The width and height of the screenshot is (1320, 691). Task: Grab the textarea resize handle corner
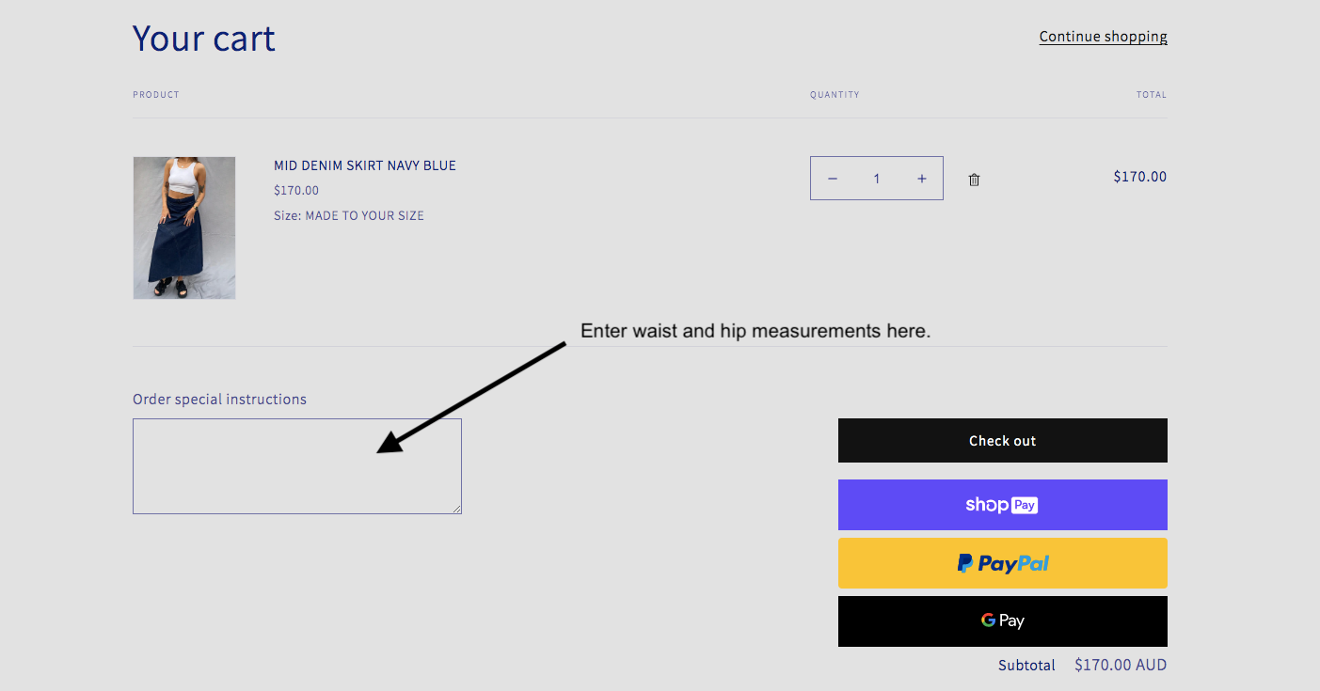coord(457,510)
